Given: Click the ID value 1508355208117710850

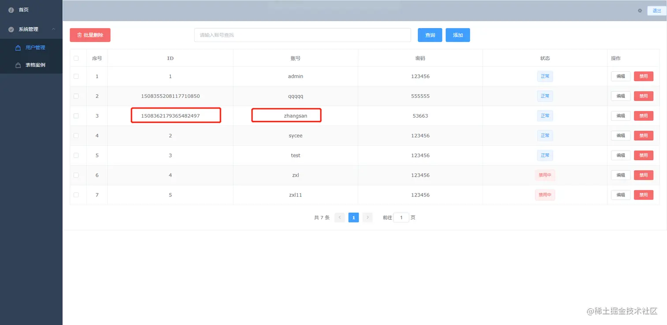Looking at the screenshot, I should pyautogui.click(x=170, y=96).
